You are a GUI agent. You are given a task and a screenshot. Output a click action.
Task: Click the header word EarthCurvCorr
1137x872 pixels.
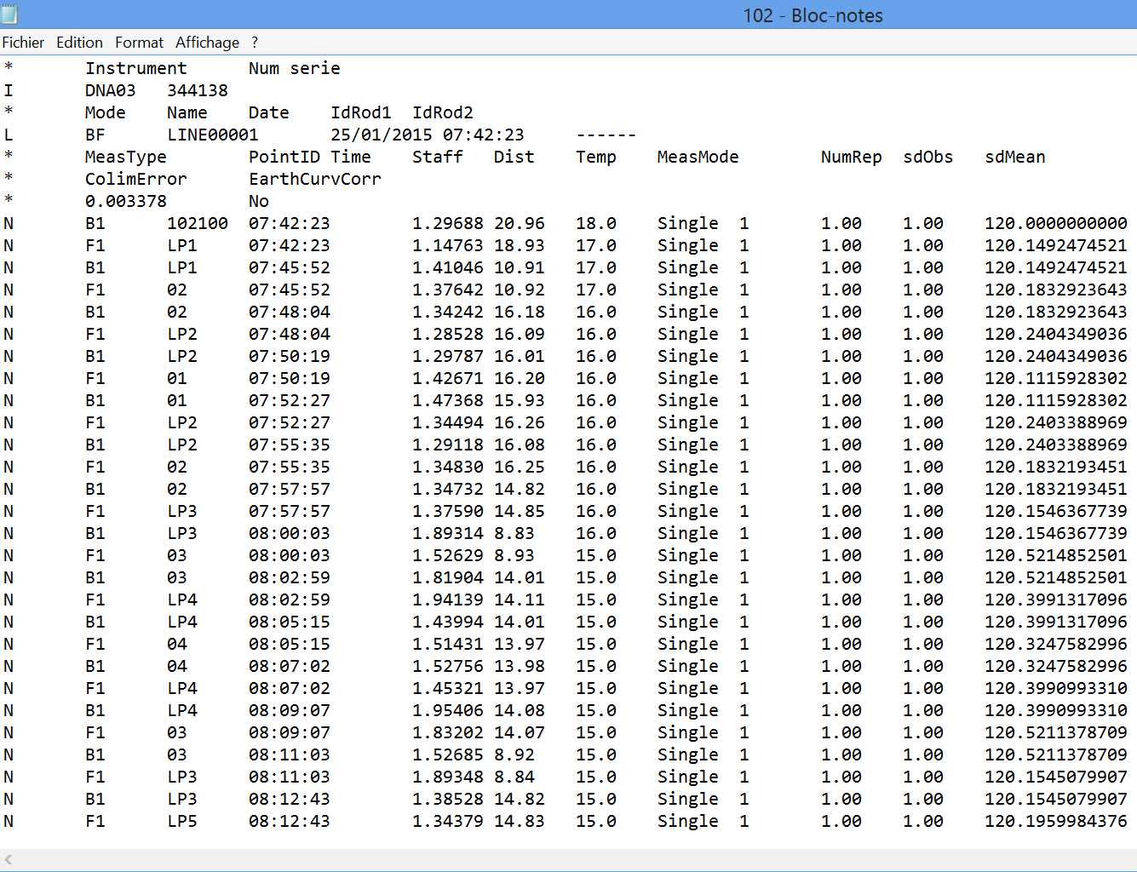pos(315,179)
